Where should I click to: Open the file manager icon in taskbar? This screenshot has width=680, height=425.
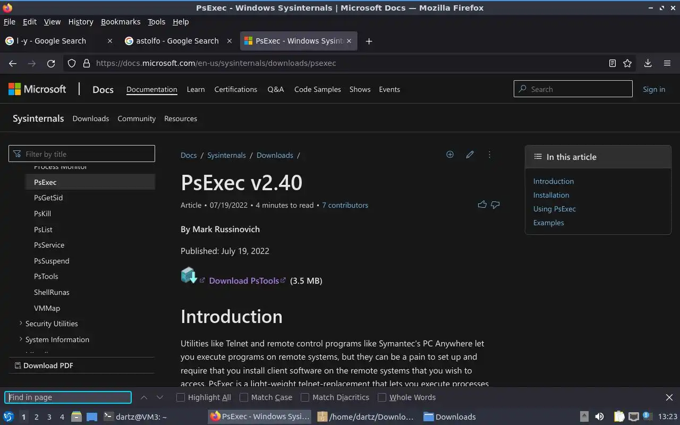[76, 416]
